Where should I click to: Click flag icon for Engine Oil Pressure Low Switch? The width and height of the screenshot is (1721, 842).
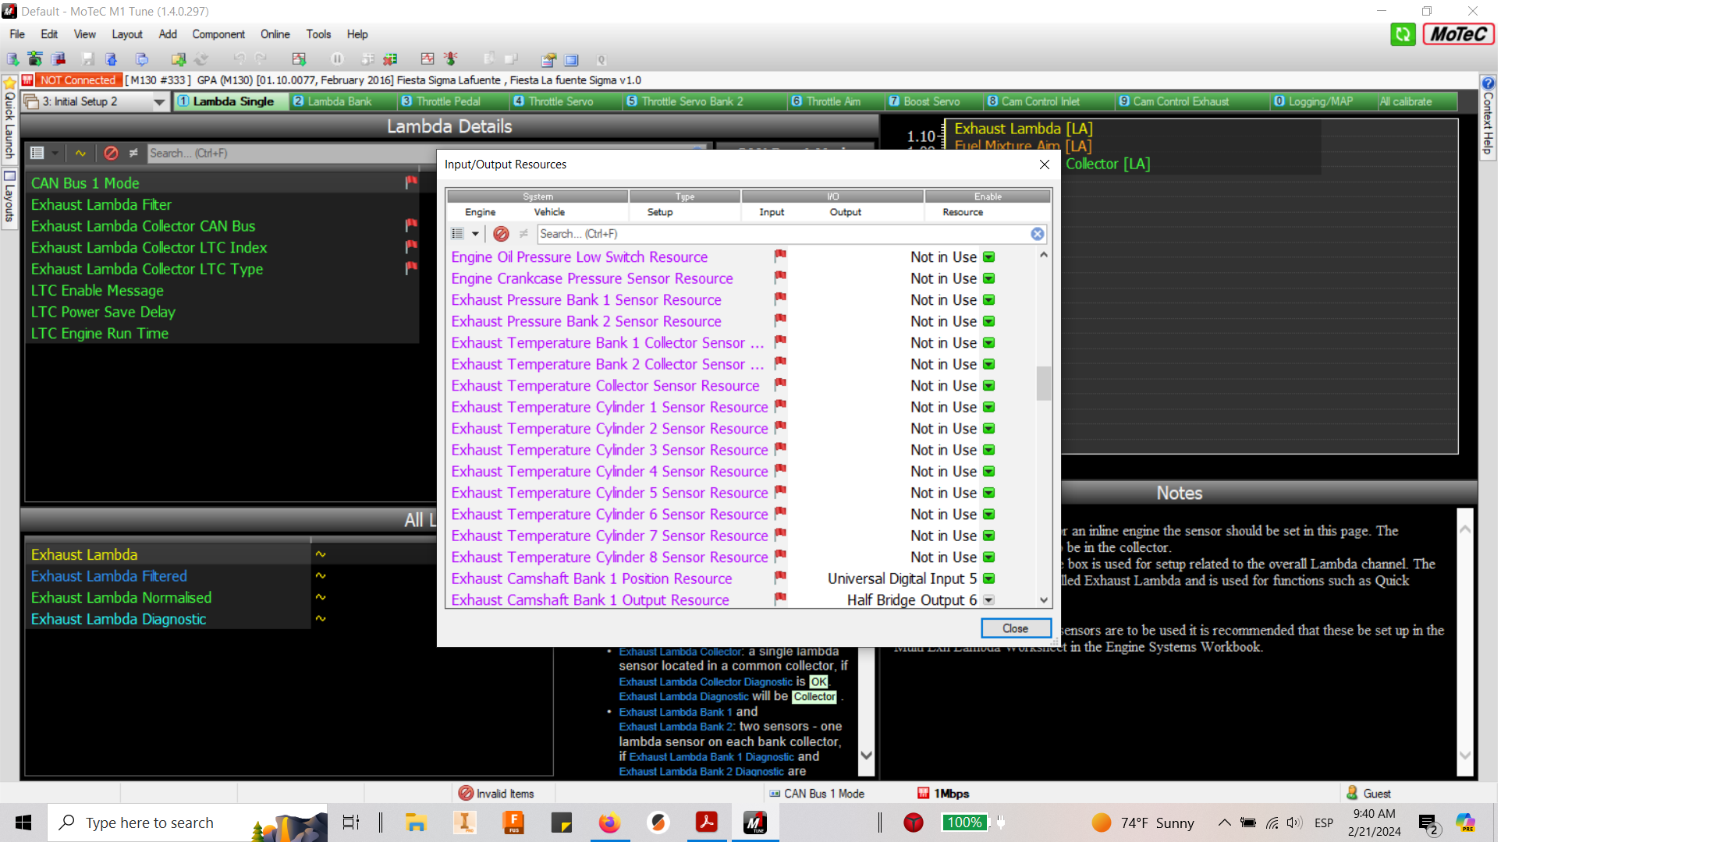(779, 256)
